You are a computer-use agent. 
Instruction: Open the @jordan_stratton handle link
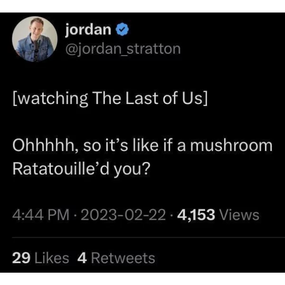(123, 49)
